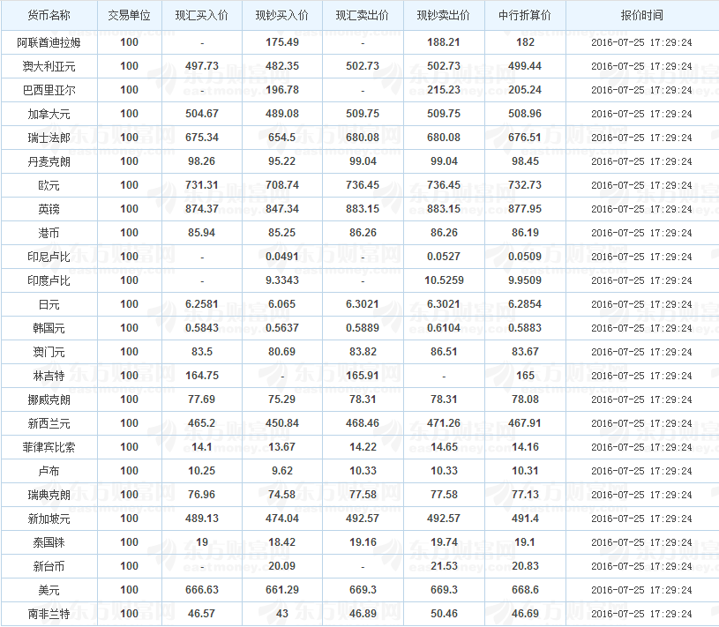Select the 南非兰特 currency name
Viewport: 719px width, 627px height.
(x=49, y=615)
